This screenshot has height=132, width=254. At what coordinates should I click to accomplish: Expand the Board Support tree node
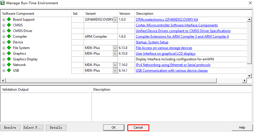tap(4, 20)
